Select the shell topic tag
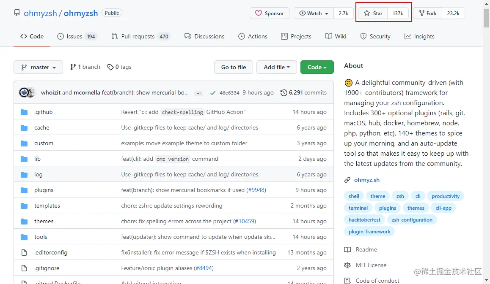The height and width of the screenshot is (284, 490). pos(354,196)
